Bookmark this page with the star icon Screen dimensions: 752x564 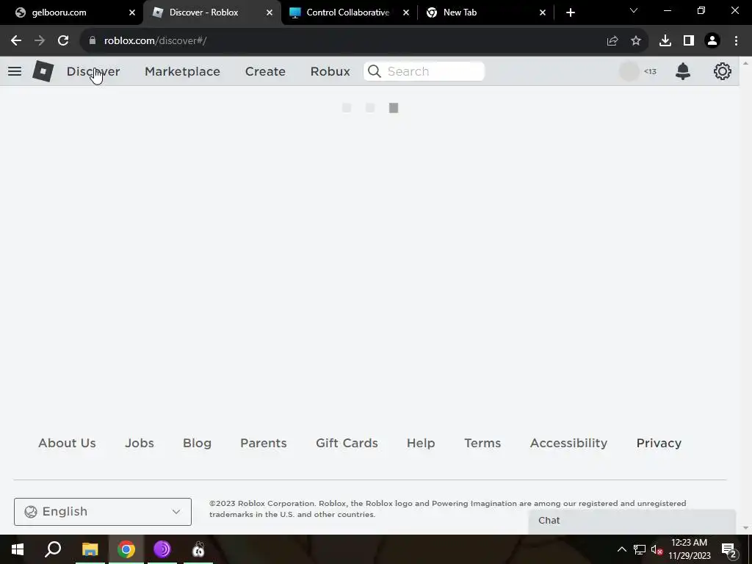coord(635,41)
